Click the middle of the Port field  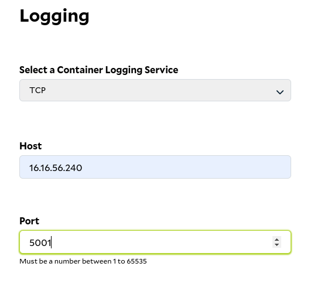click(155, 242)
